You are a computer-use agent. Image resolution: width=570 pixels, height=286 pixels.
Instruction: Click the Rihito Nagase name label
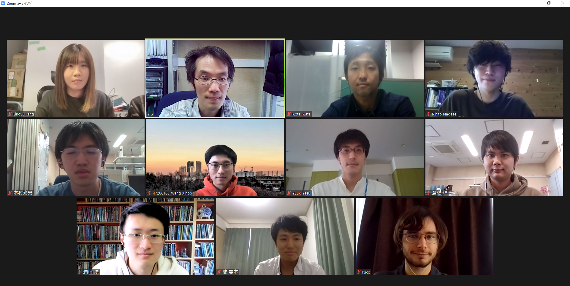pyautogui.click(x=444, y=114)
